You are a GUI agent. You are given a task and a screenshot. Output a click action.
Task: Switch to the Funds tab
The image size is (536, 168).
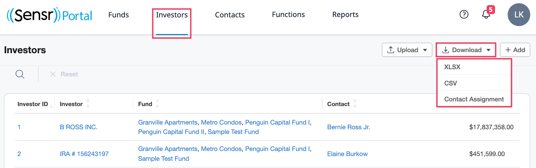(119, 15)
